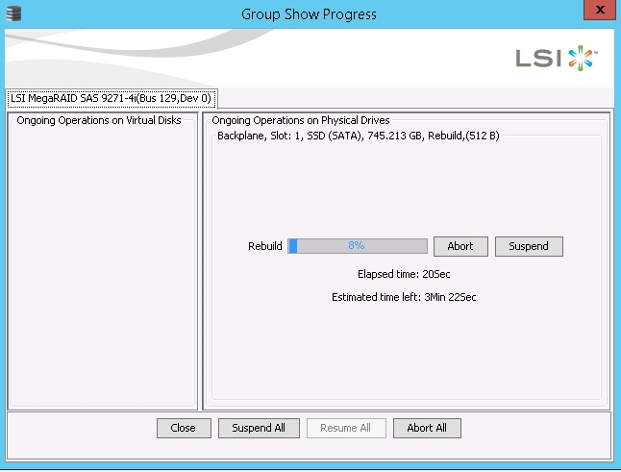Click the Suspend All button
This screenshot has height=472, width=621.
(259, 428)
